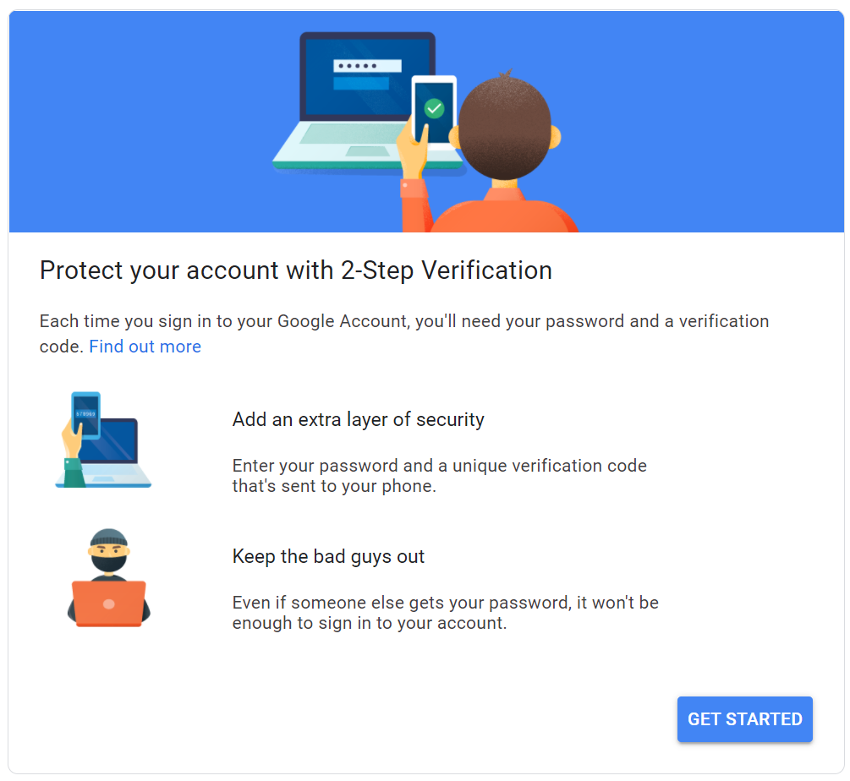Click the Each time you sign in paragraph

click(404, 322)
